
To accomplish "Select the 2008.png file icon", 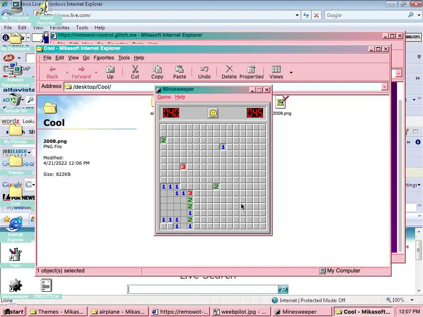I will coord(282,102).
